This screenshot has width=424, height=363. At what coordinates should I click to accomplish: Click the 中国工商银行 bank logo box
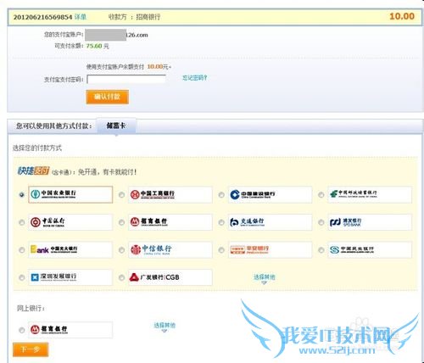pyautogui.click(x=170, y=194)
